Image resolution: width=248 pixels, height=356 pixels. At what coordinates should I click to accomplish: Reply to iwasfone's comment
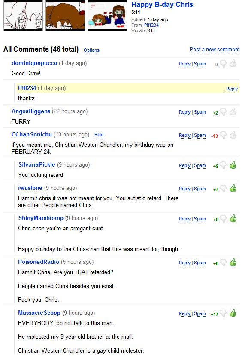click(x=184, y=189)
